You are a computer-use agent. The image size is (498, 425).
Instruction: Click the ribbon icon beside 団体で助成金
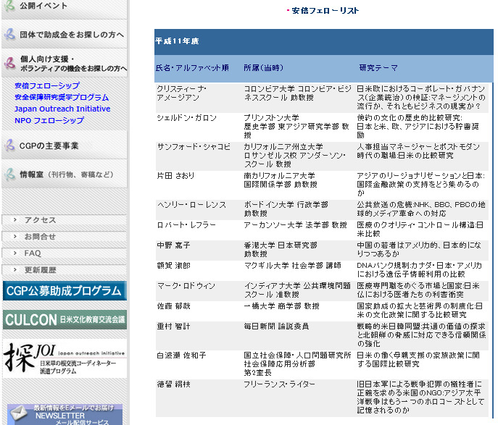tap(9, 34)
